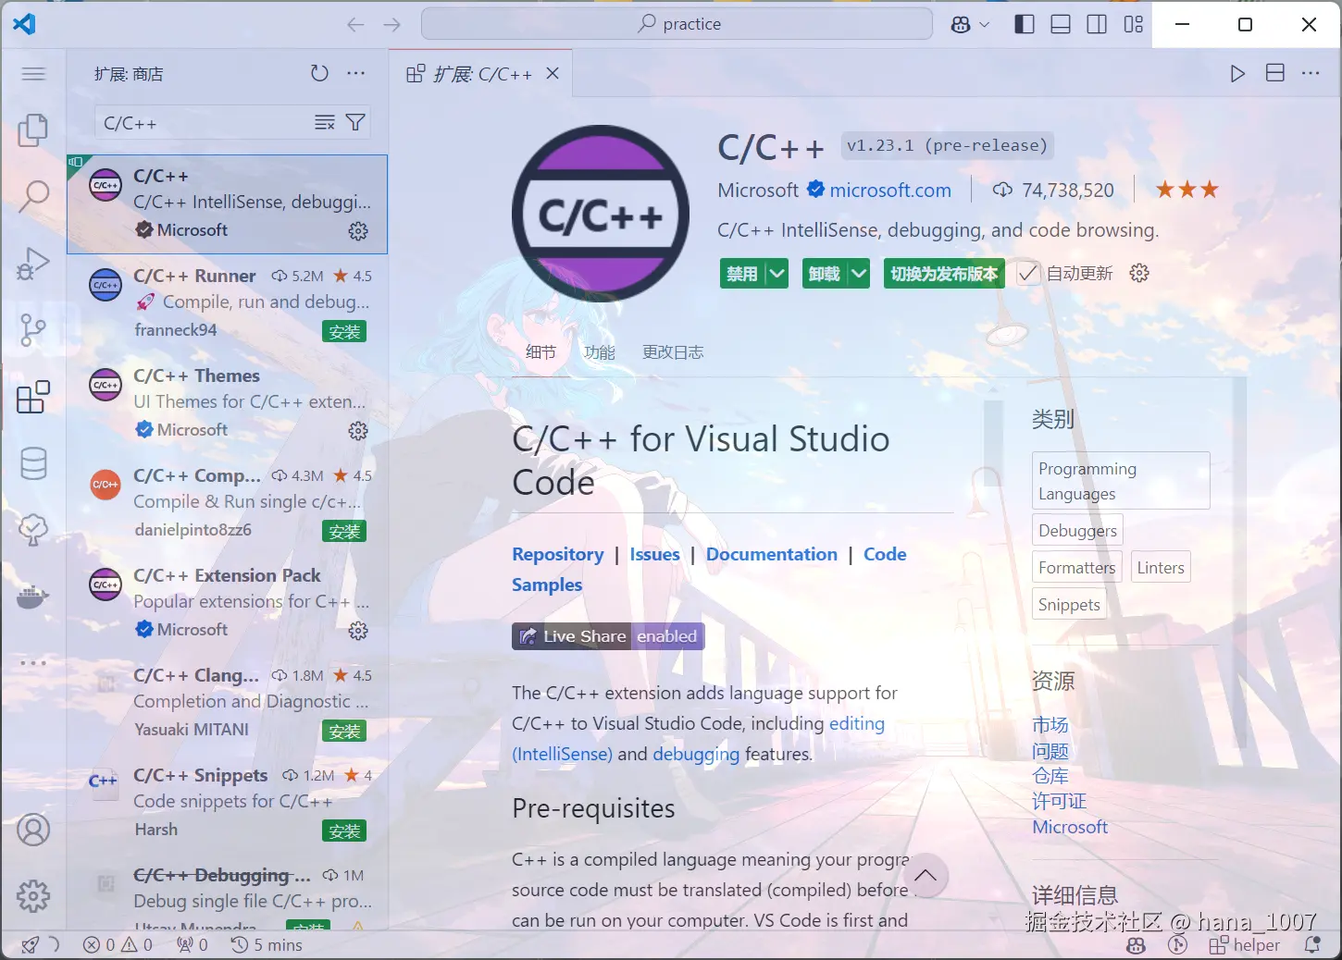Install the C/C++ Compile Run extension
This screenshot has width=1342, height=960.
pos(344,531)
